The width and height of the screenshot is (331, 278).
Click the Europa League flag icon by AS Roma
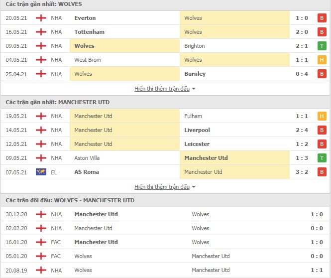[41, 172]
